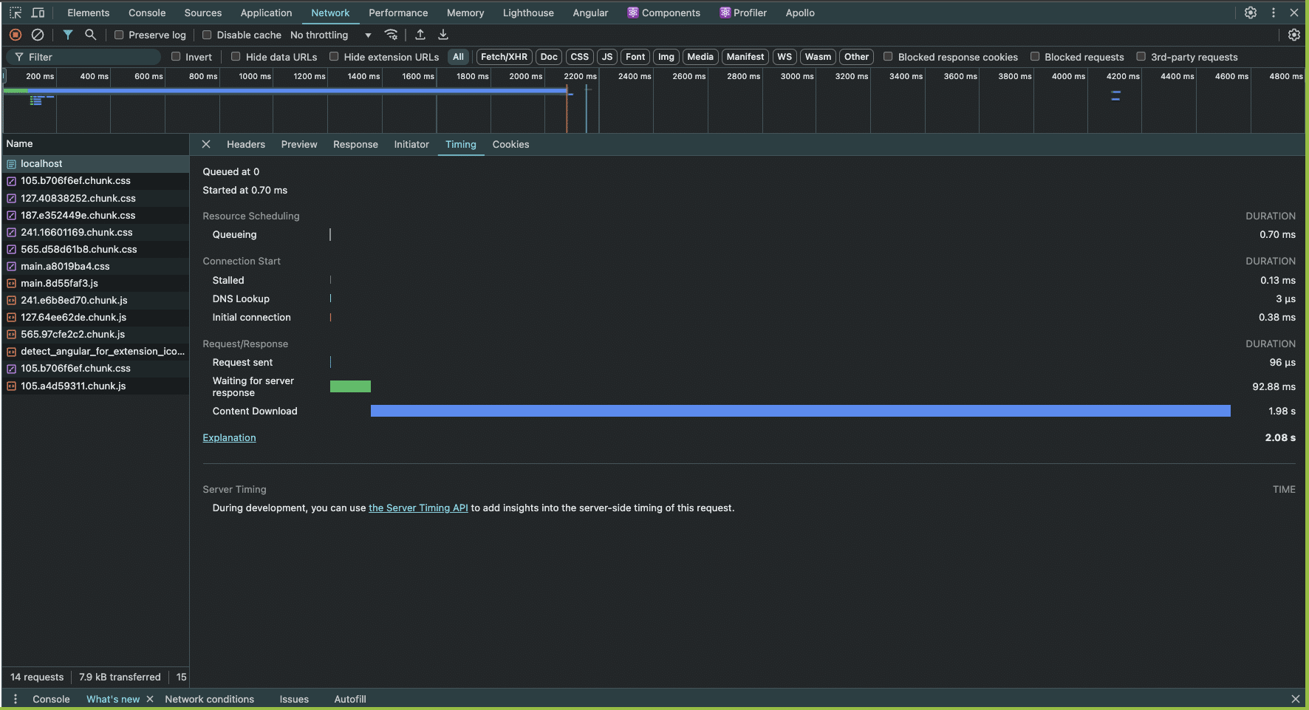Enable Preserve log checkbox
The width and height of the screenshot is (1309, 710).
pyautogui.click(x=119, y=35)
